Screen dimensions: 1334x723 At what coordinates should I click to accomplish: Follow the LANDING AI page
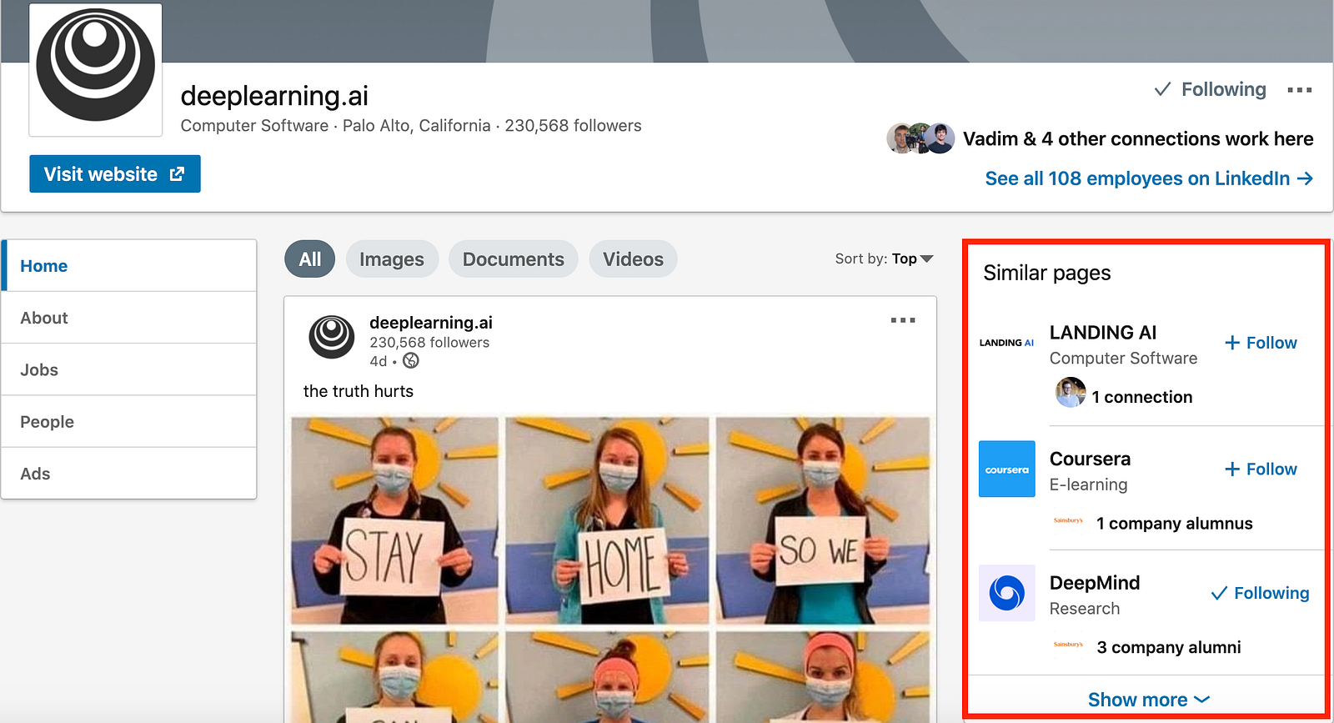[x=1261, y=343]
